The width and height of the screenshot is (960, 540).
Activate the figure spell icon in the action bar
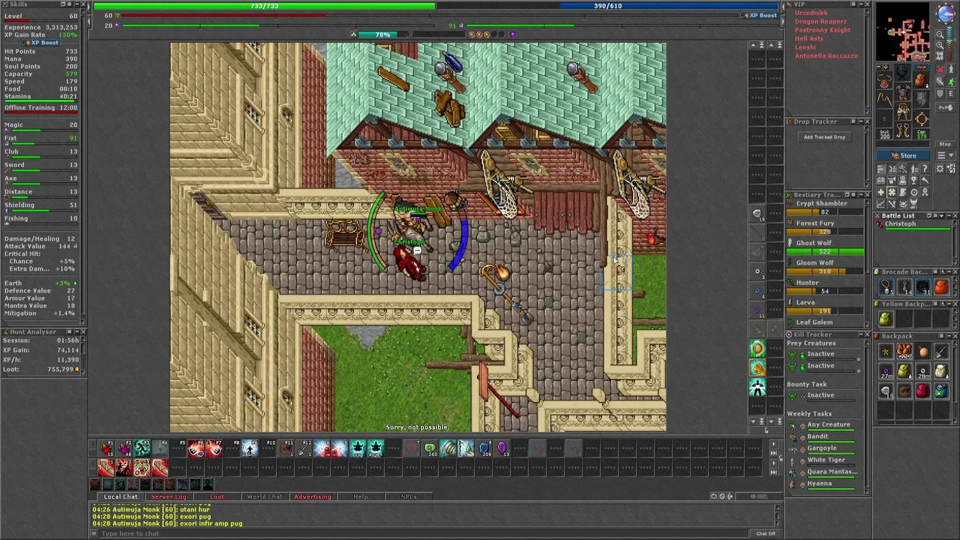point(249,448)
